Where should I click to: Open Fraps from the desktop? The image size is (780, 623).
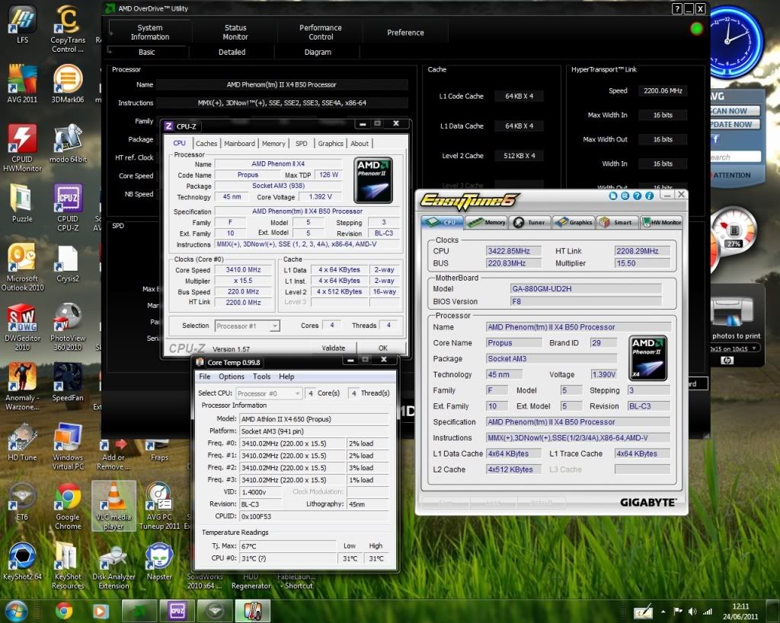[x=159, y=445]
